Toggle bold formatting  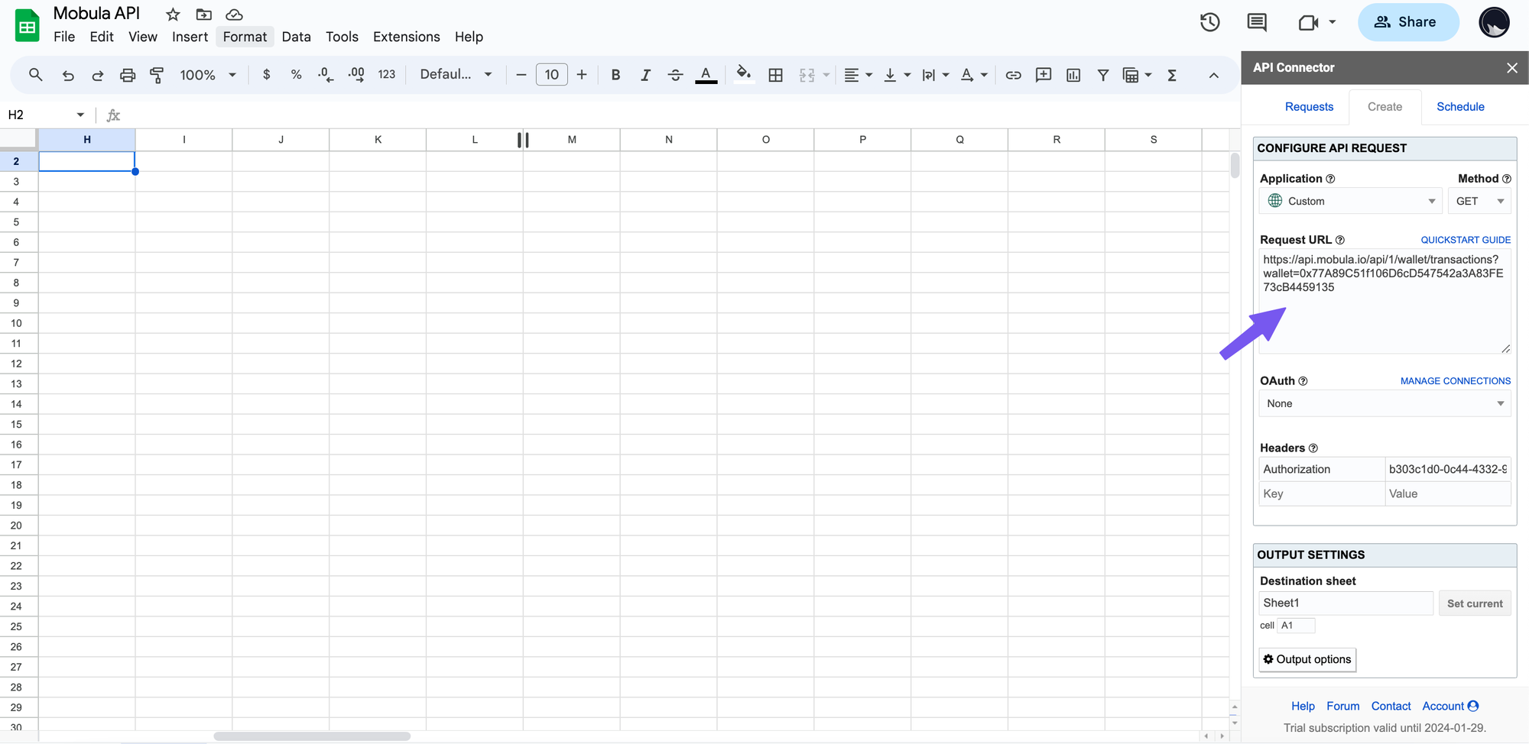[615, 75]
